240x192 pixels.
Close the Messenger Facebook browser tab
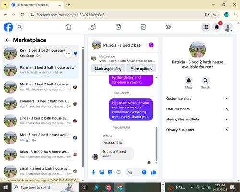click(x=60, y=5)
